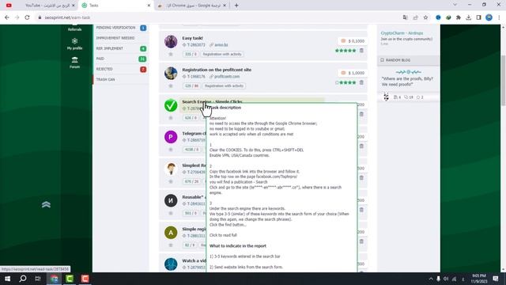Screen dimensions: 506x285
Task: Open the Rejected tasks filter
Action: [x=121, y=69]
